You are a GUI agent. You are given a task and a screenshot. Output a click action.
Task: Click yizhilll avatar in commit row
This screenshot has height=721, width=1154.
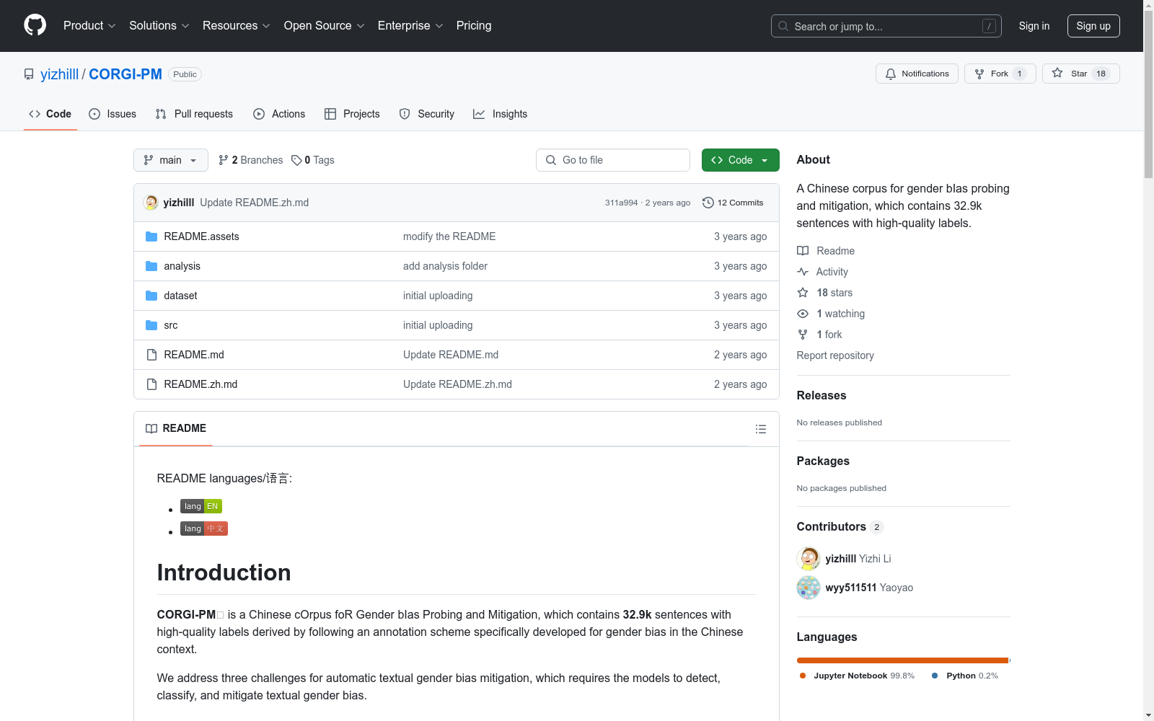pos(151,203)
